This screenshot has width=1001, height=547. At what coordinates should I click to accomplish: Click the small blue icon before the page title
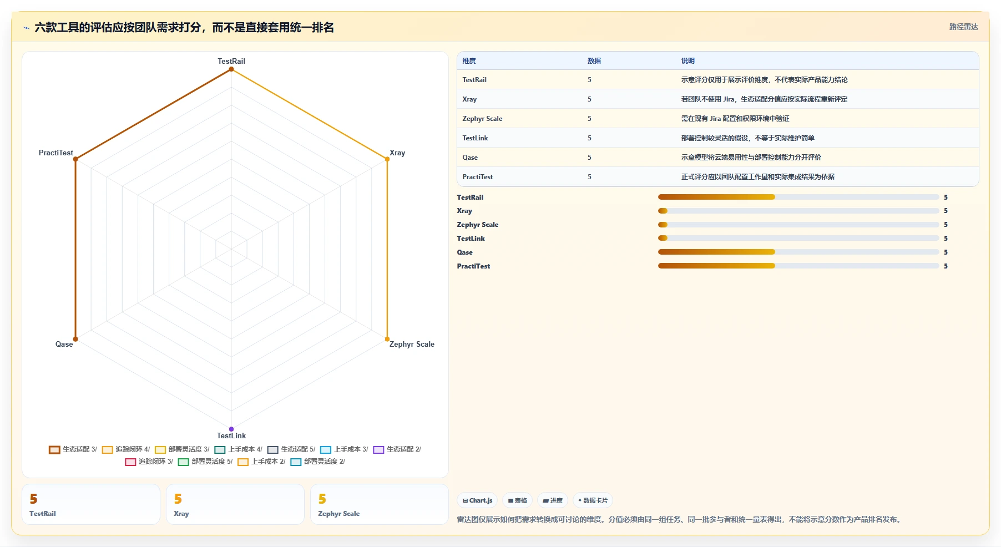coord(26,28)
